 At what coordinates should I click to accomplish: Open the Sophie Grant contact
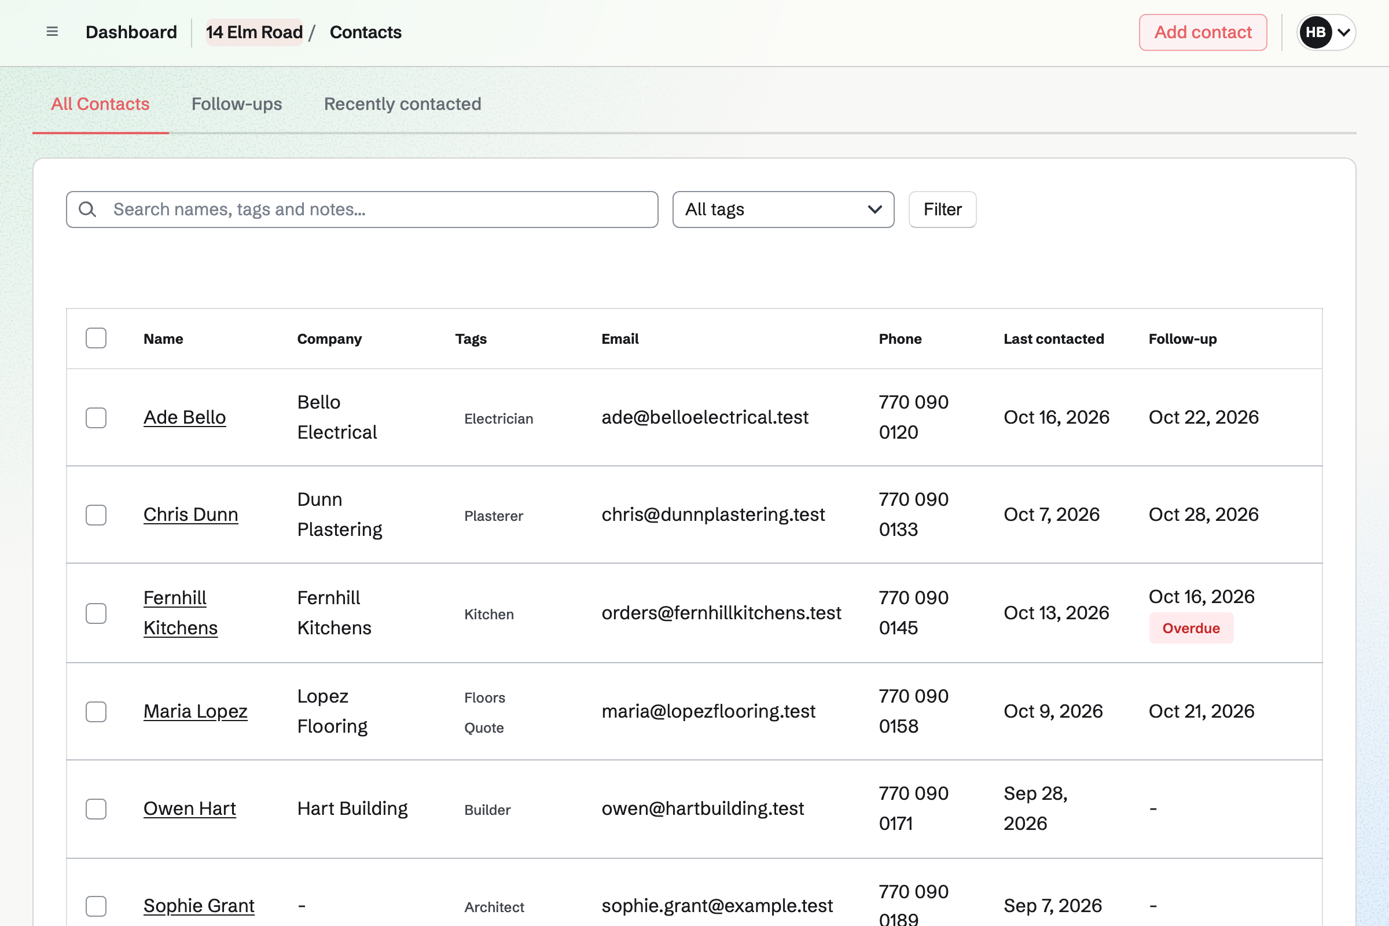(199, 906)
